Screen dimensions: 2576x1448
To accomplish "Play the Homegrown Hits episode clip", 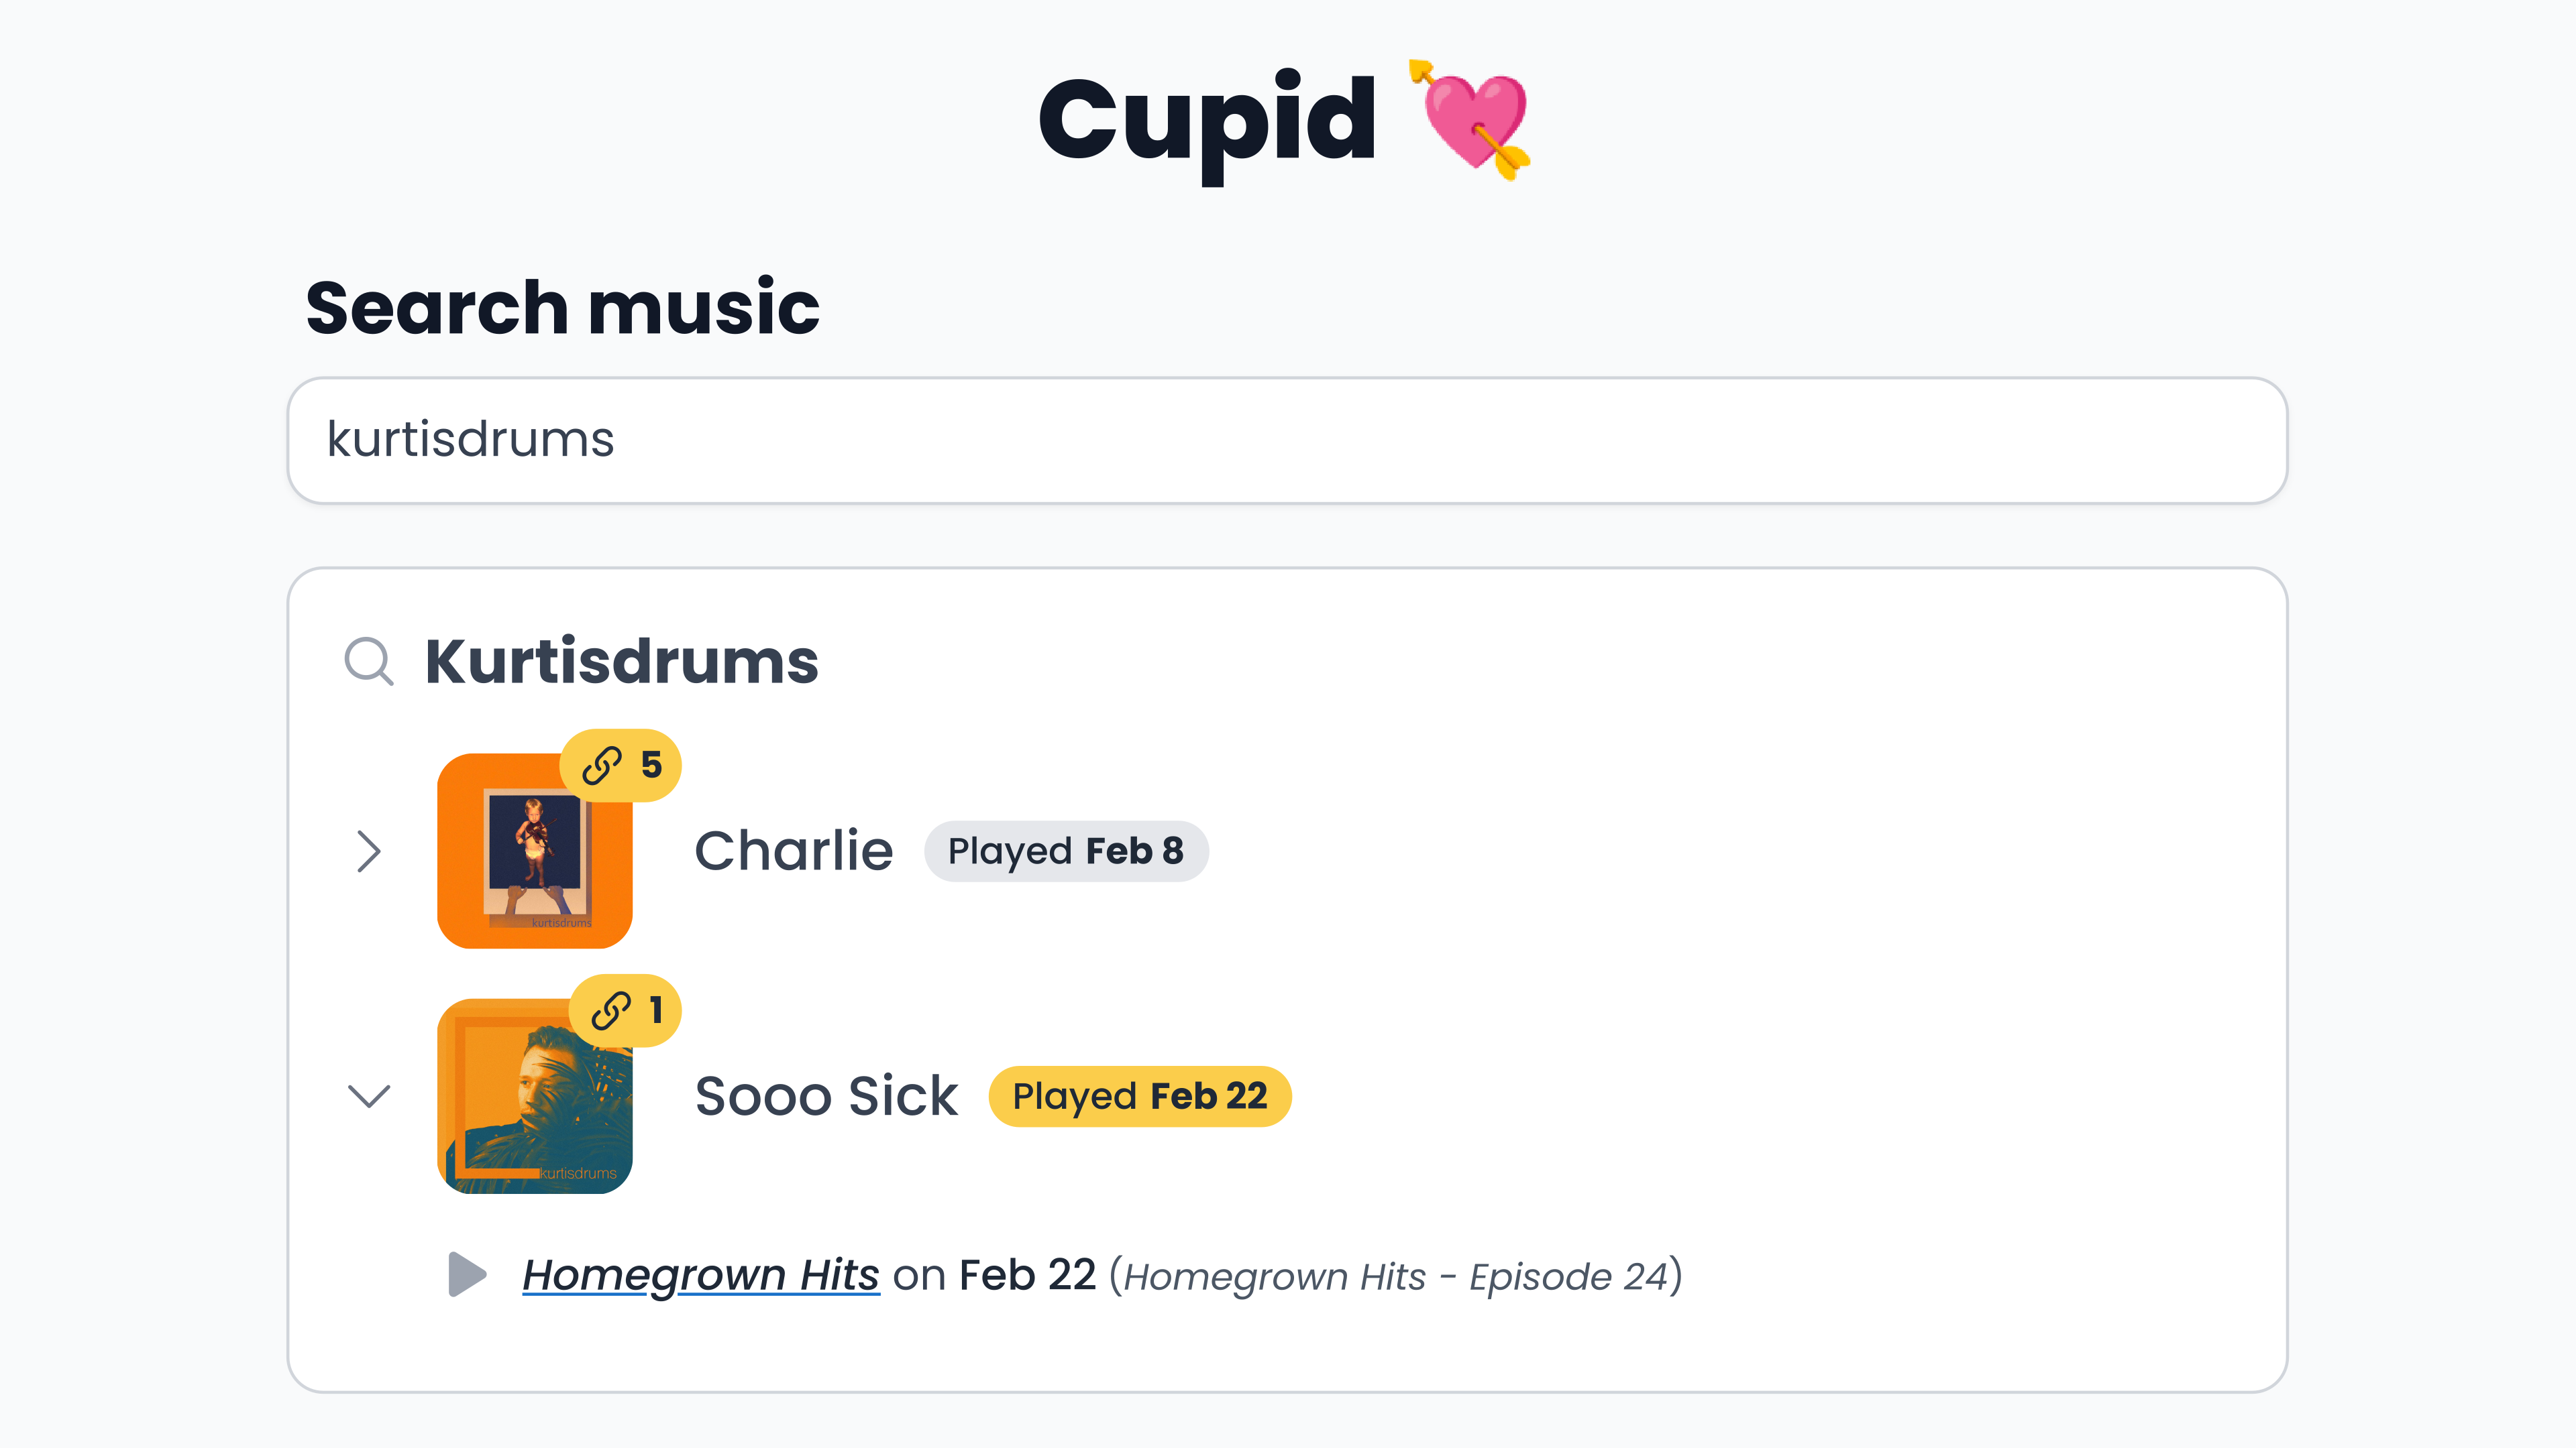I will click(467, 1274).
